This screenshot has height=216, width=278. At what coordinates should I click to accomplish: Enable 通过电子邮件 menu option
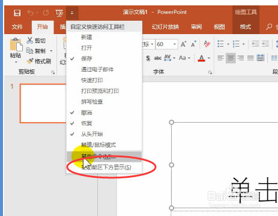pos(104,69)
